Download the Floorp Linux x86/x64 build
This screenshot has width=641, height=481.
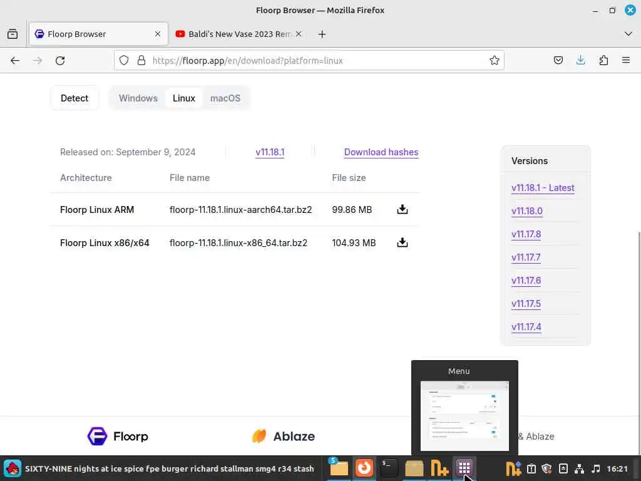[x=403, y=242]
